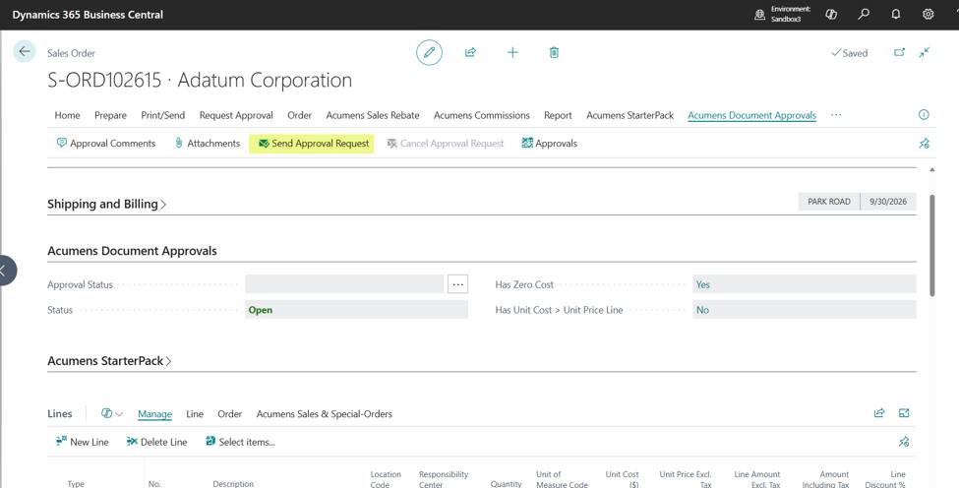Switch to Acumens StarterPack tab
959x488 pixels.
[629, 115]
